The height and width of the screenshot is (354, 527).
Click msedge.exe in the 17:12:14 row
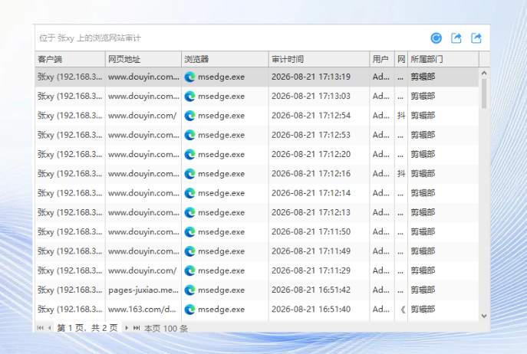[221, 193]
